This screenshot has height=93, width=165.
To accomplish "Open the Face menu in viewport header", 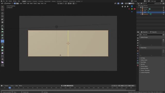I will tap(42, 3).
